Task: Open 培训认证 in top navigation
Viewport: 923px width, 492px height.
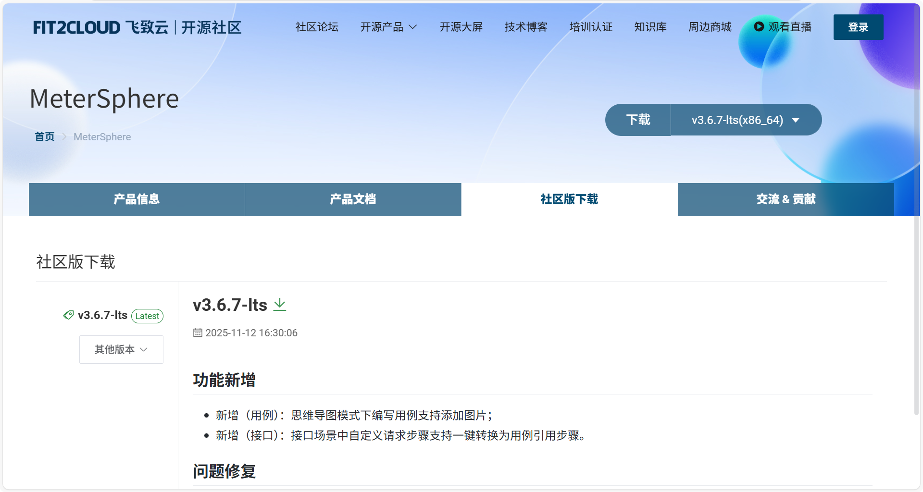Action: (x=591, y=27)
